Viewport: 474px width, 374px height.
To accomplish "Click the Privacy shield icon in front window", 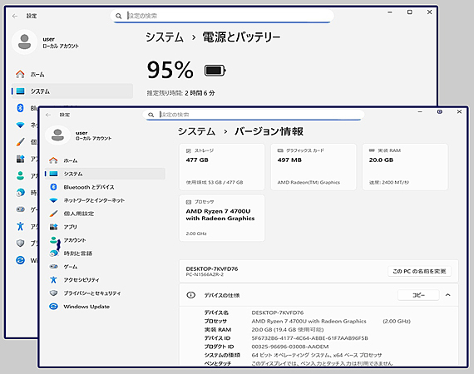I will click(53, 293).
